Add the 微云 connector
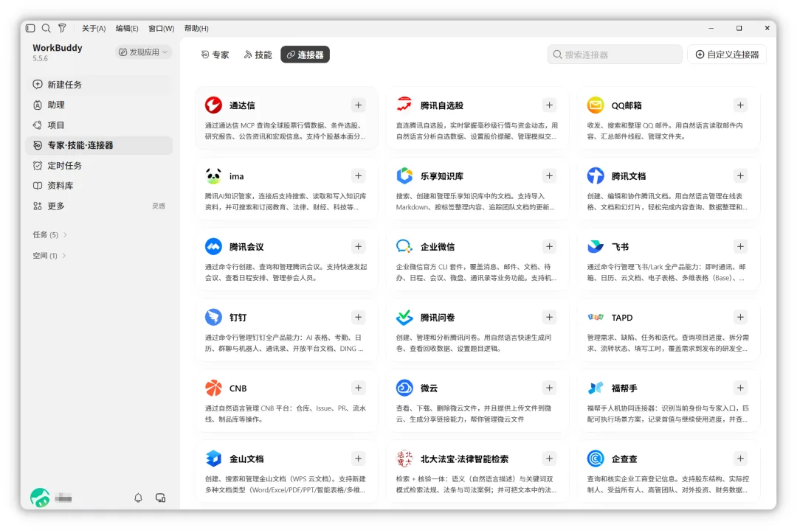The image size is (797, 530). point(550,388)
